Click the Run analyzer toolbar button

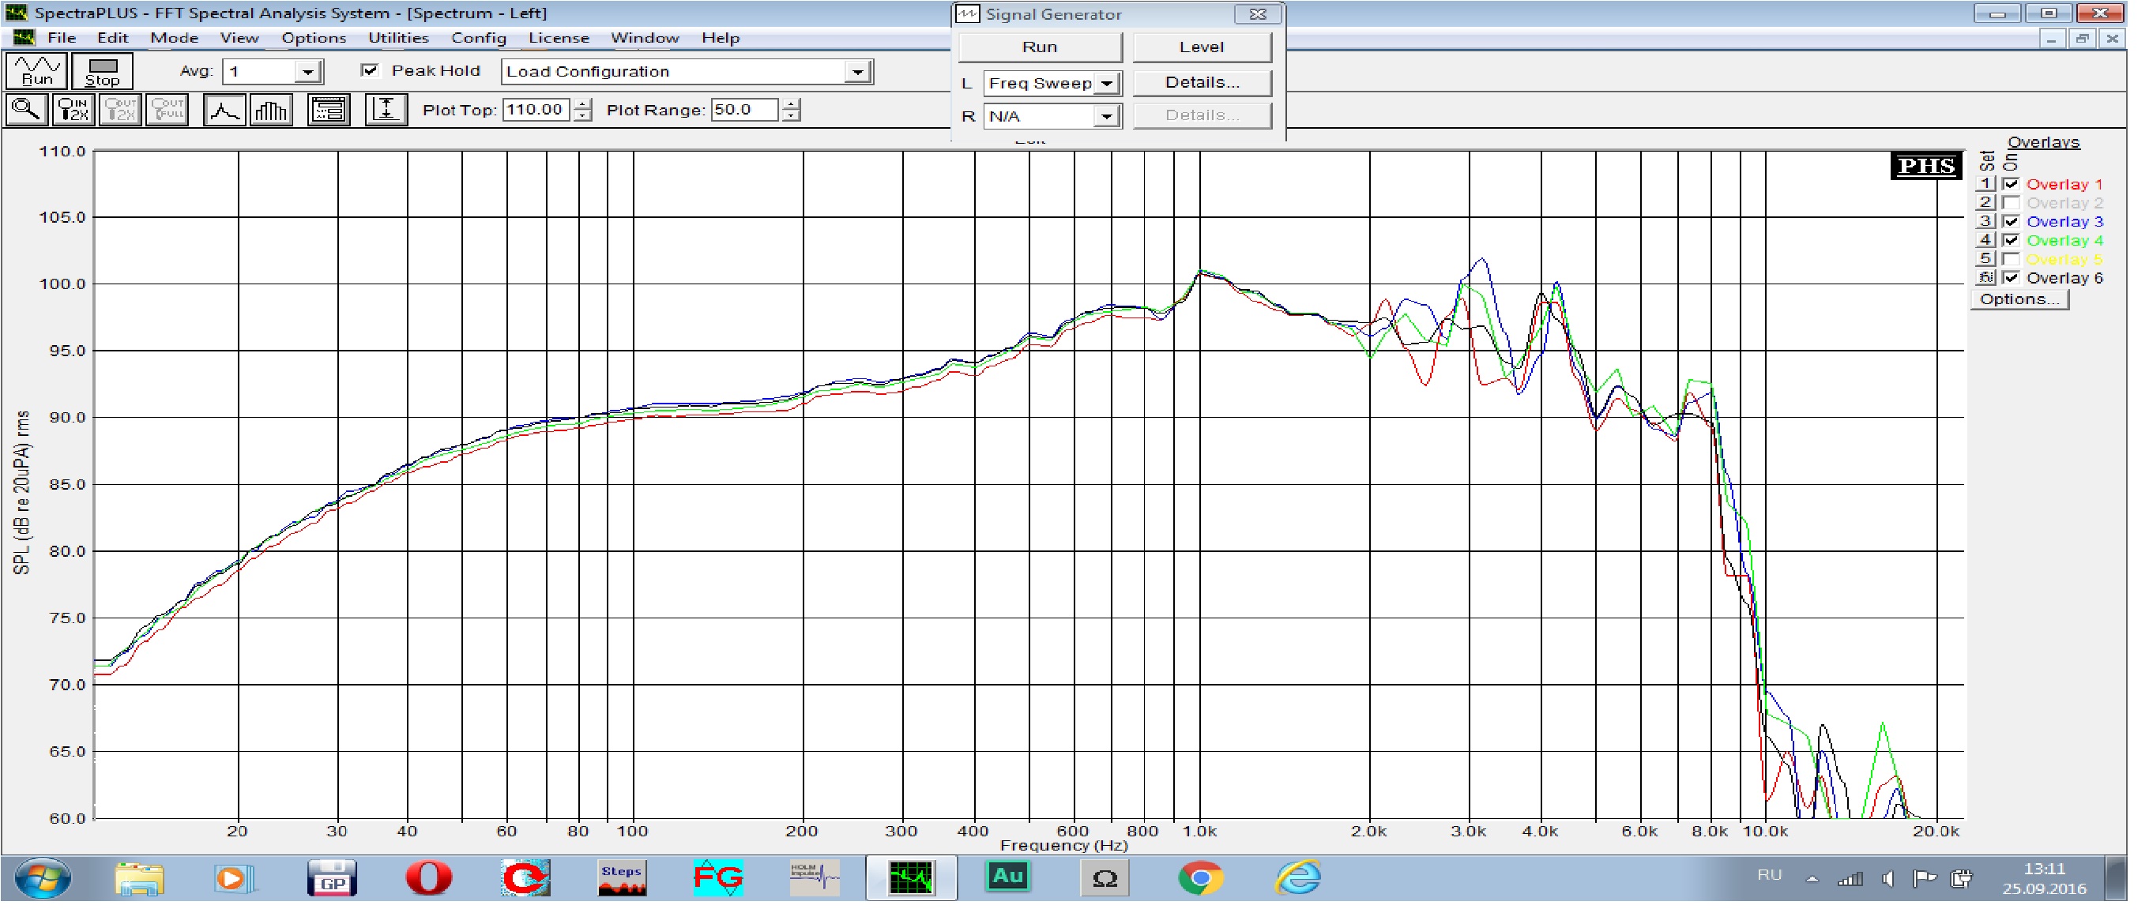36,72
